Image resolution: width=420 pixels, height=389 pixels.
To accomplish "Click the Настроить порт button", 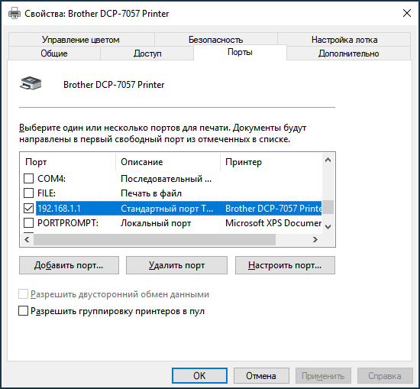I will coord(285,265).
